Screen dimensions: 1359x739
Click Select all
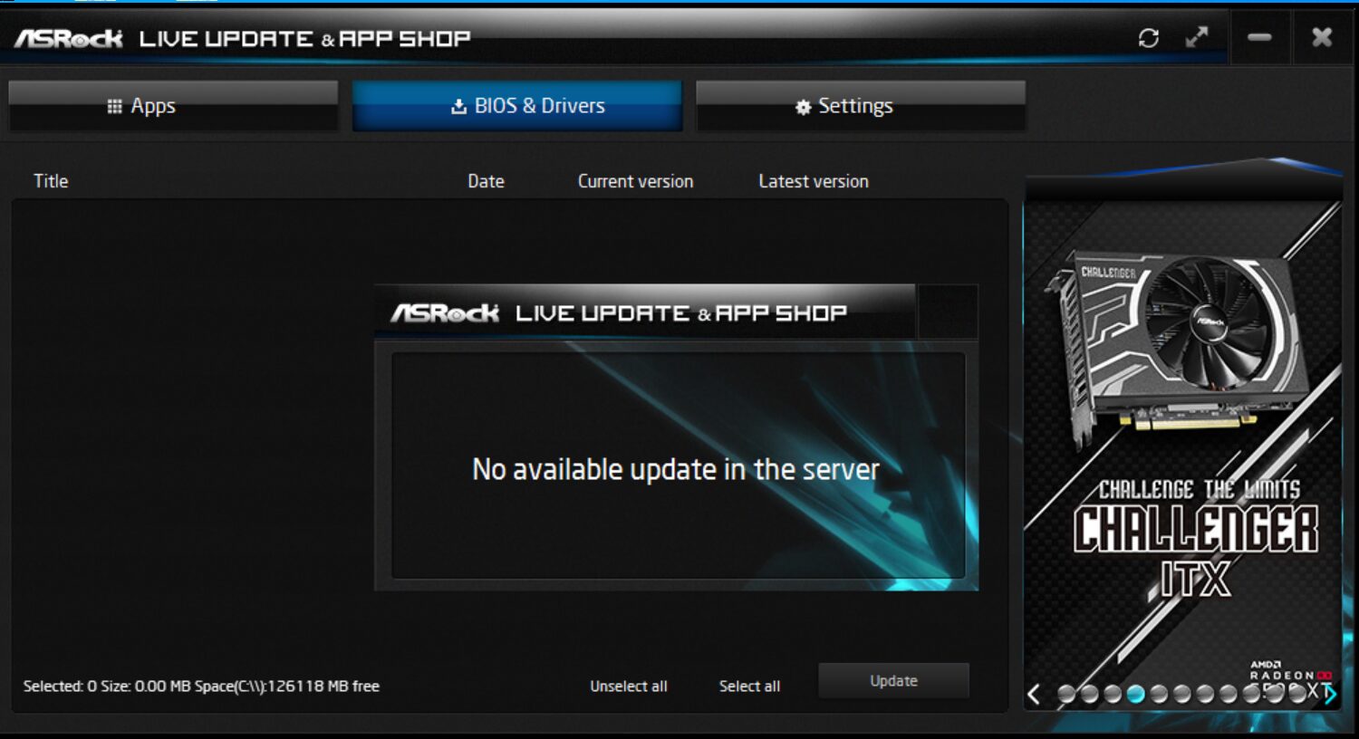coord(749,686)
